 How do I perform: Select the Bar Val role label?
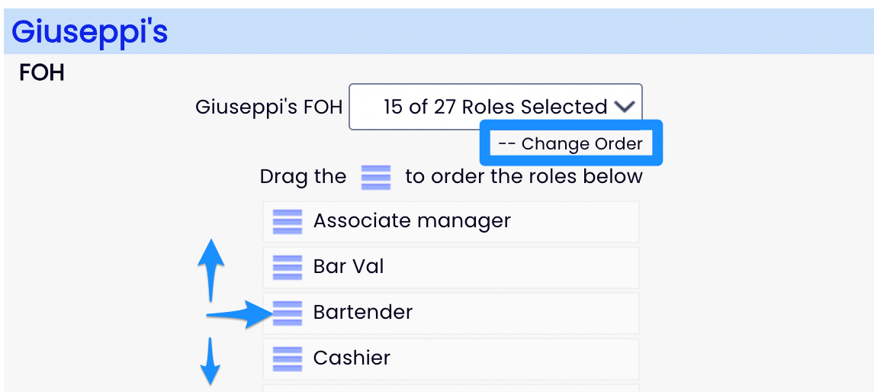tap(349, 267)
